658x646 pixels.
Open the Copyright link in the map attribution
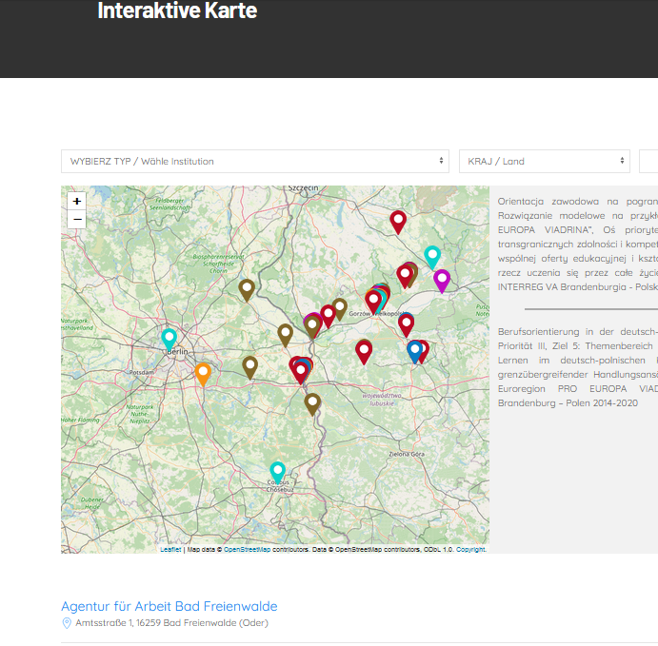coord(471,550)
